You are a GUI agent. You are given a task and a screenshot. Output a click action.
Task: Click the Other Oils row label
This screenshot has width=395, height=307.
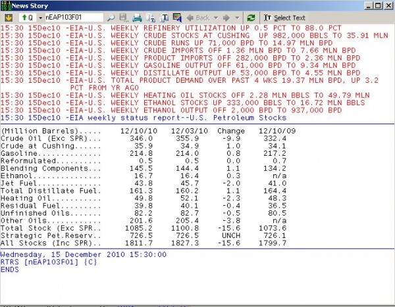51,221
